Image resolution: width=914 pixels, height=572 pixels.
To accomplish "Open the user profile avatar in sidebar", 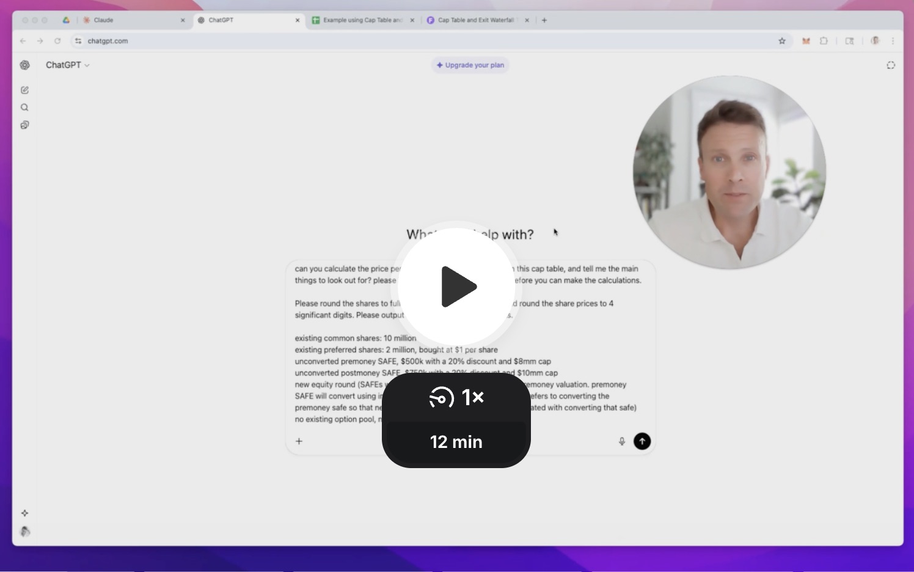I will [24, 532].
